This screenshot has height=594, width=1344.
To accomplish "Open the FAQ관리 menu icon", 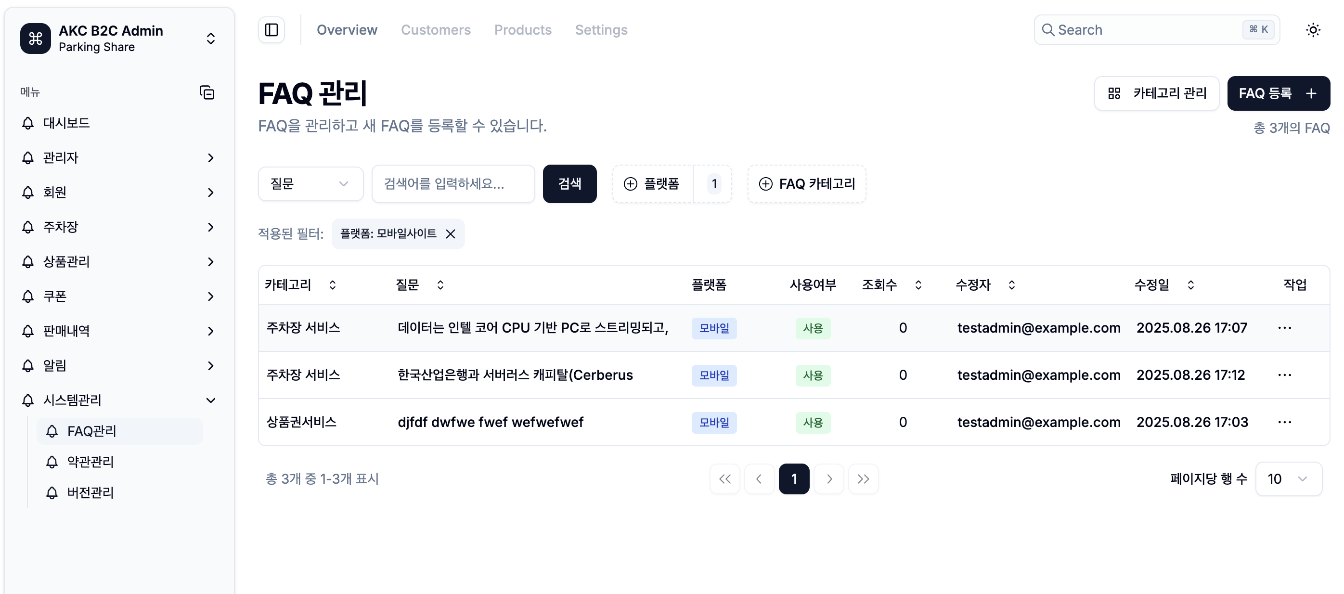I will click(x=52, y=431).
